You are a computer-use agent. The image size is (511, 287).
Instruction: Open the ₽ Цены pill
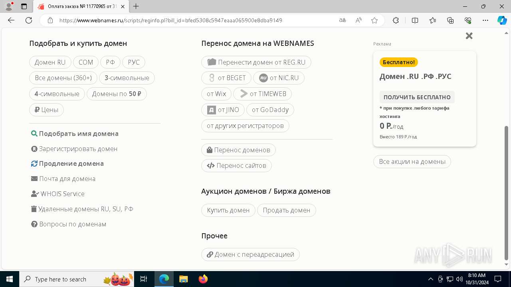(46, 110)
